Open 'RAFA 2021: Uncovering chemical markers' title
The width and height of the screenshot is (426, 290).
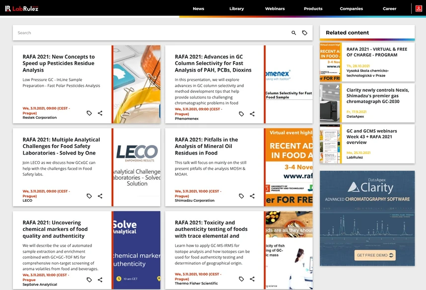coord(55,229)
